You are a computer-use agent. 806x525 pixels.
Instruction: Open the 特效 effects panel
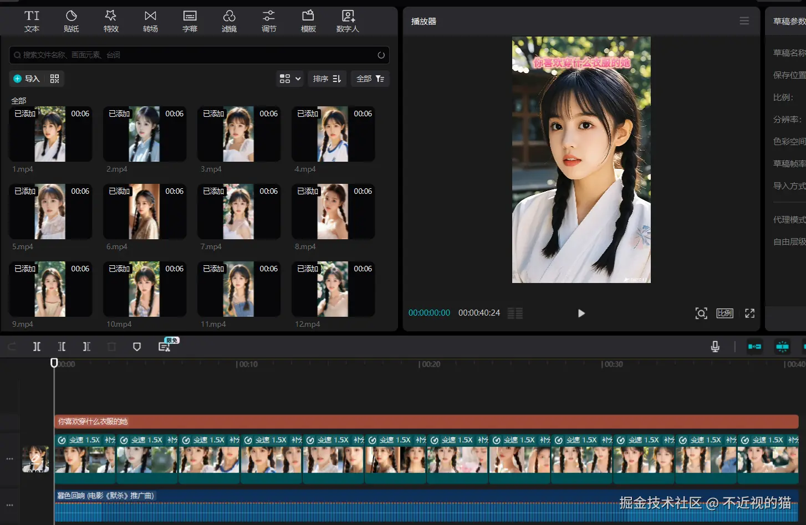[x=111, y=21]
